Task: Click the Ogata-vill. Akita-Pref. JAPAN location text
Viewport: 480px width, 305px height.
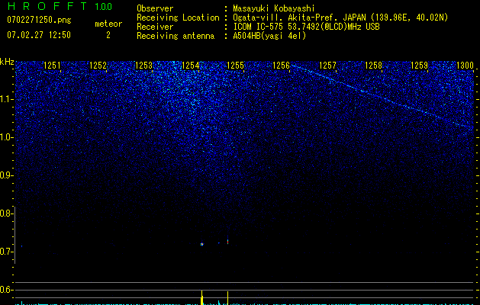Action: (x=340, y=18)
